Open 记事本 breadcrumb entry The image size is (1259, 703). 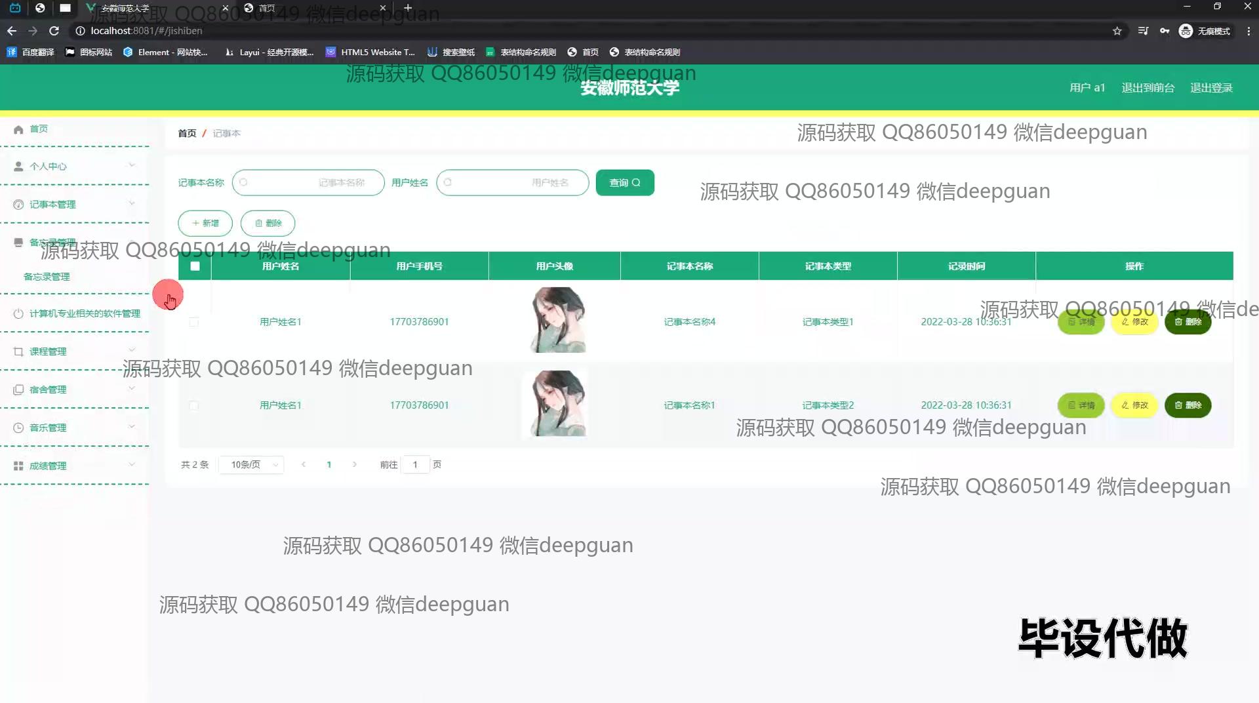click(227, 132)
